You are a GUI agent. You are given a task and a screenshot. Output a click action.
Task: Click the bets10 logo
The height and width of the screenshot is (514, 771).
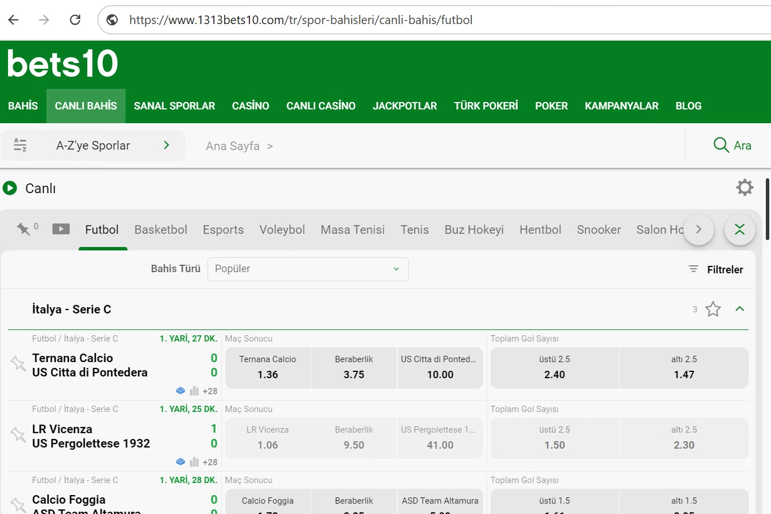pos(62,64)
